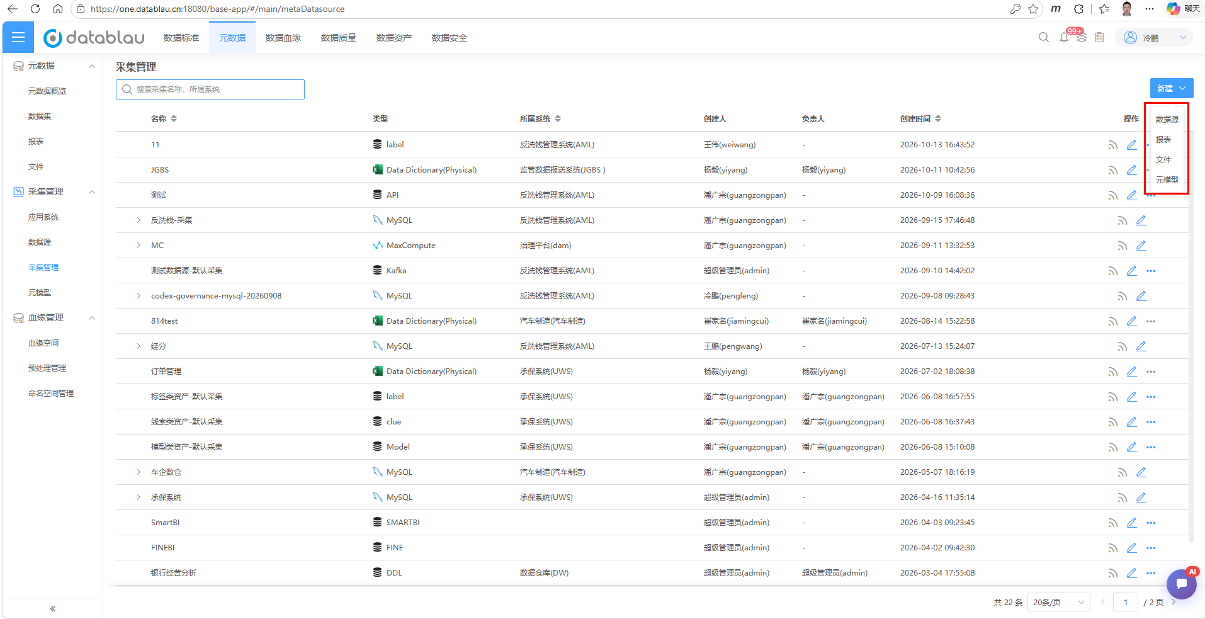This screenshot has width=1205, height=619.
Task: Open more actions for 814test row
Action: (x=1151, y=321)
